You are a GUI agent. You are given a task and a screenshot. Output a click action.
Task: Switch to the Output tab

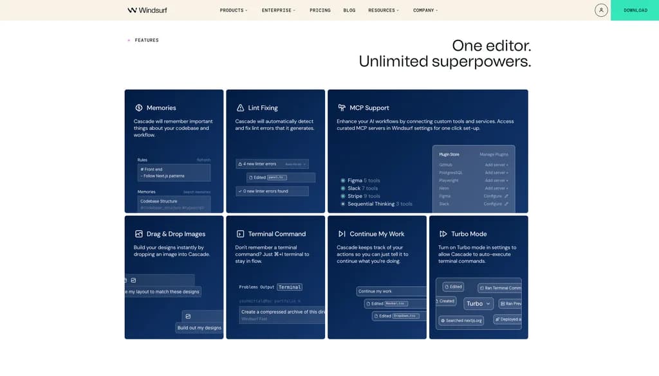pyautogui.click(x=267, y=287)
